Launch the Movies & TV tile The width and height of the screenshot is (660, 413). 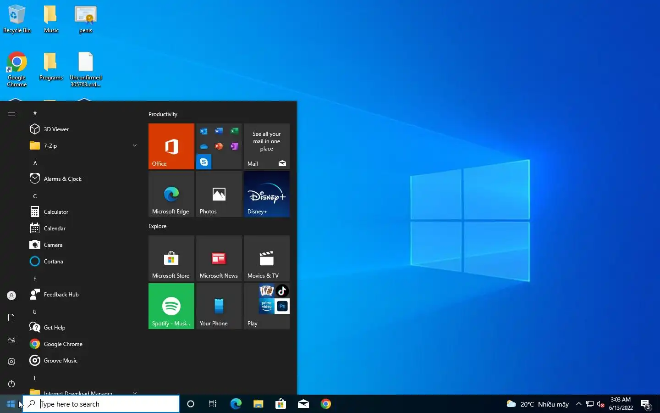(267, 258)
